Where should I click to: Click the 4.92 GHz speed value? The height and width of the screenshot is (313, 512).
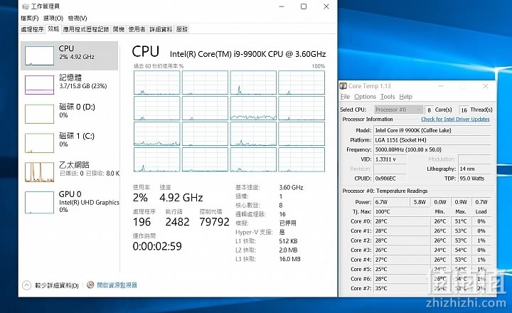[181, 198]
